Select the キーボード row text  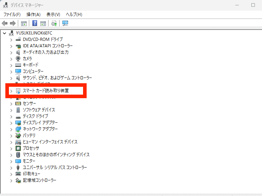[x=31, y=65]
